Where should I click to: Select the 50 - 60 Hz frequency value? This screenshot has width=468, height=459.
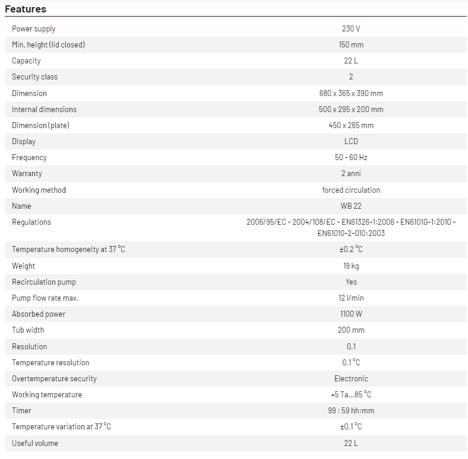351,158
